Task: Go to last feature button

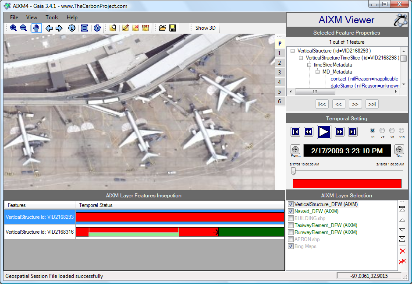Action: click(x=372, y=104)
